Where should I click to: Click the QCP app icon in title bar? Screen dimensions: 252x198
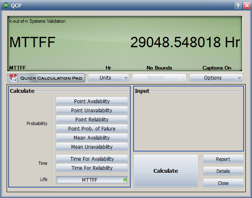click(x=6, y=5)
